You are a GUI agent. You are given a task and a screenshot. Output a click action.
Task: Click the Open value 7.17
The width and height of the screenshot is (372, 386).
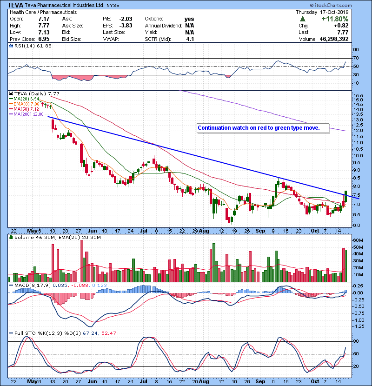click(x=44, y=19)
